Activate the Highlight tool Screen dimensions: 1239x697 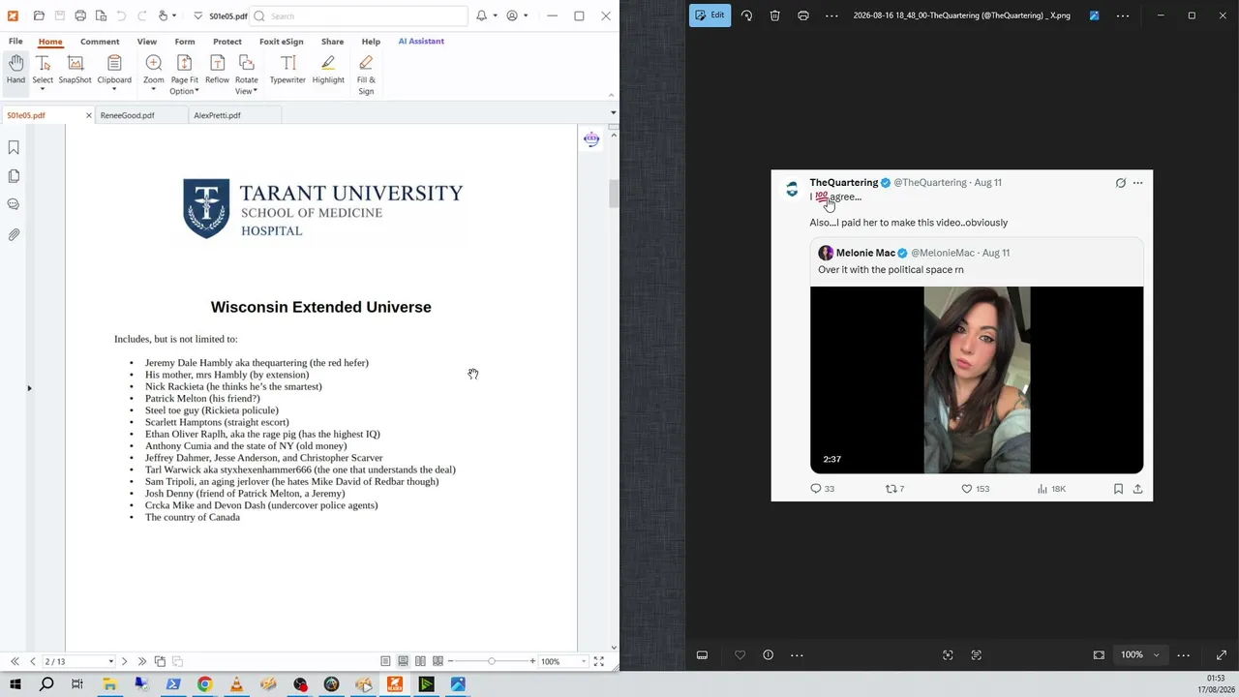pyautogui.click(x=328, y=70)
